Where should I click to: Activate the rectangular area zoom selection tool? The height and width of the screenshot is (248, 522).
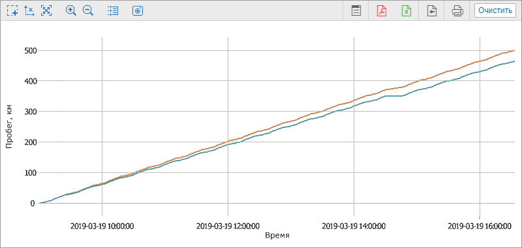[12, 10]
